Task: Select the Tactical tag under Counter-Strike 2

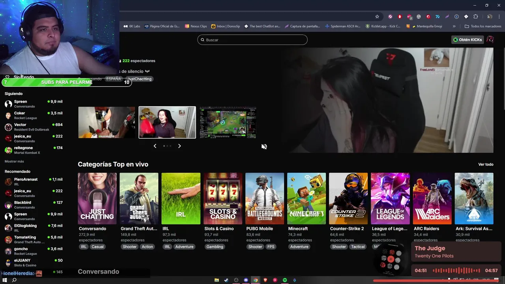Action: tap(358, 247)
